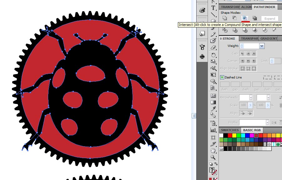
Task: Switch to the Basic RGB tab
Action: 252,130
